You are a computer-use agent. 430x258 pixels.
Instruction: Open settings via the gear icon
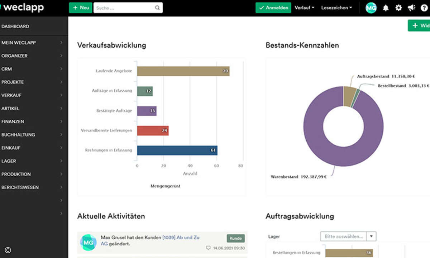(398, 8)
